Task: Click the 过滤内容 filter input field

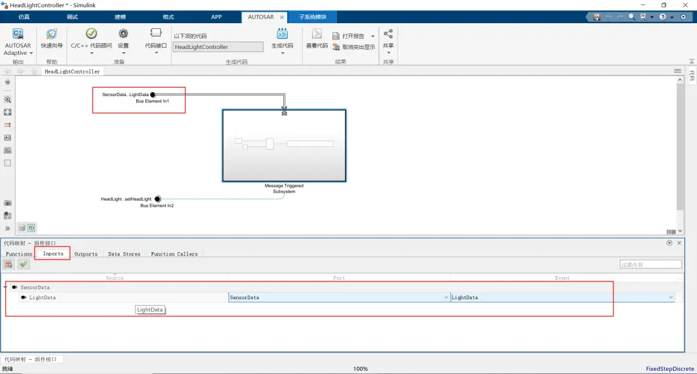Action: click(x=651, y=264)
